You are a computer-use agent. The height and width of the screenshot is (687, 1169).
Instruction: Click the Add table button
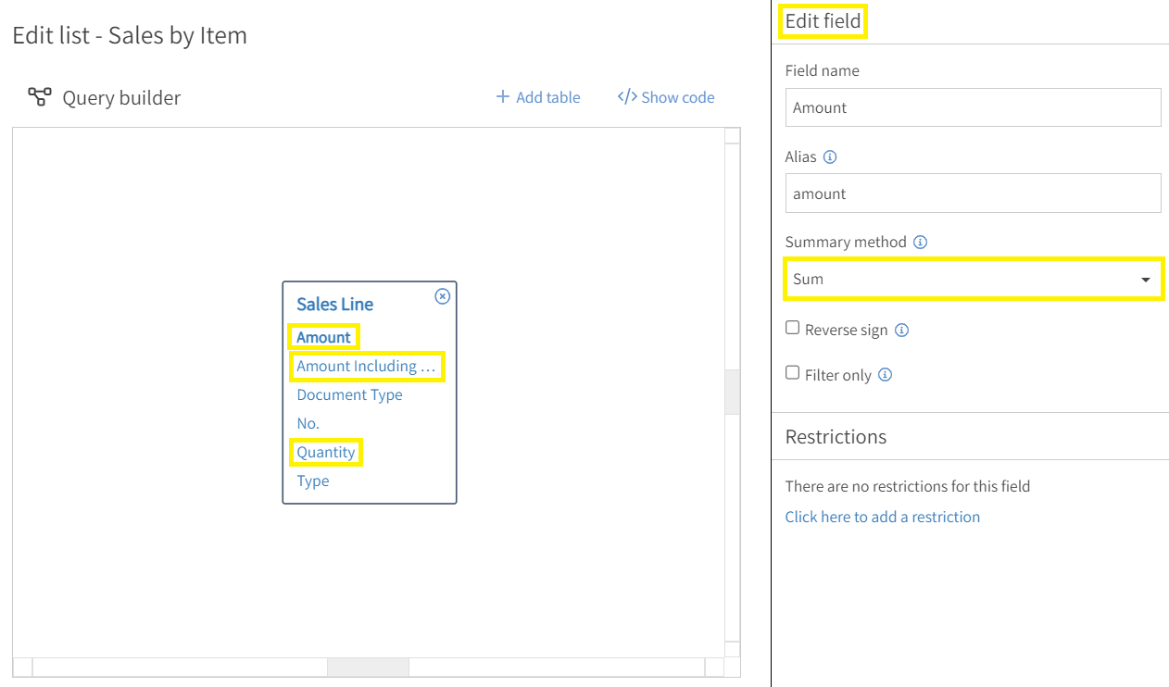(x=548, y=96)
